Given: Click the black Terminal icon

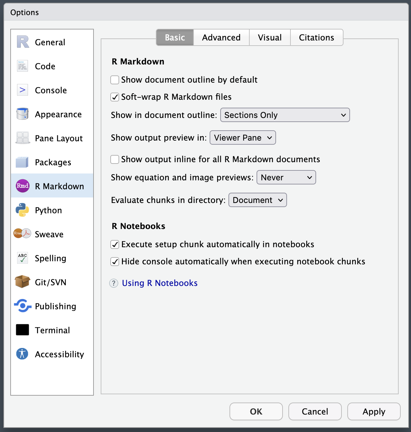Looking at the screenshot, I should pos(23,330).
